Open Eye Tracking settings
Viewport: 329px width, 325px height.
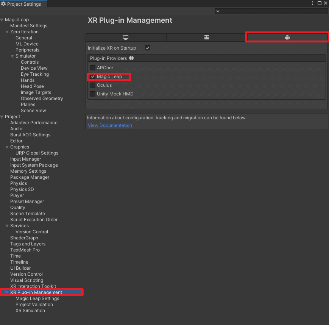click(x=35, y=74)
